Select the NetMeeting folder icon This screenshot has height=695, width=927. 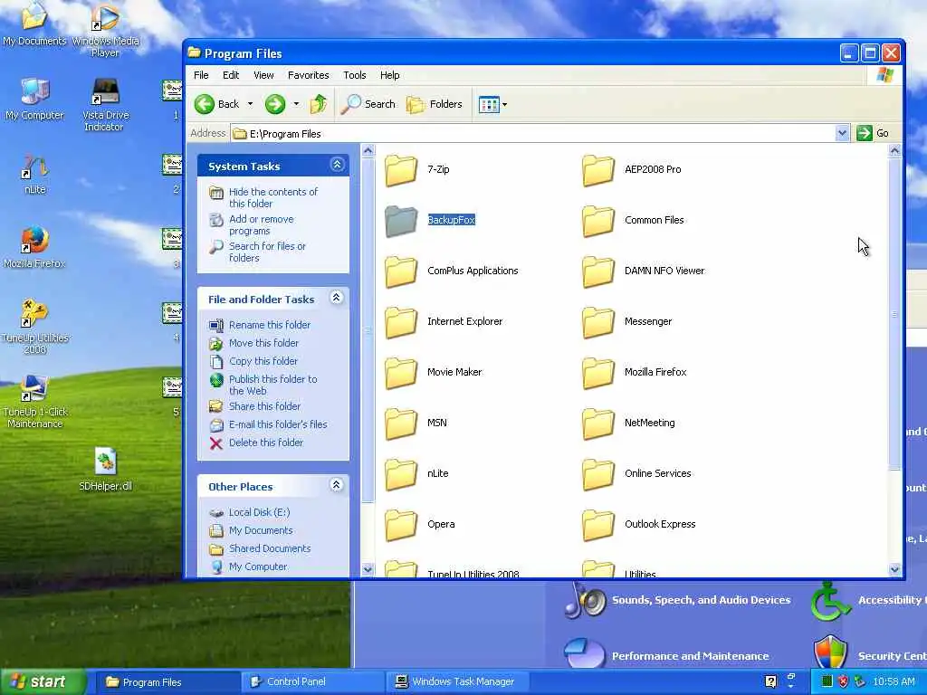[598, 424]
